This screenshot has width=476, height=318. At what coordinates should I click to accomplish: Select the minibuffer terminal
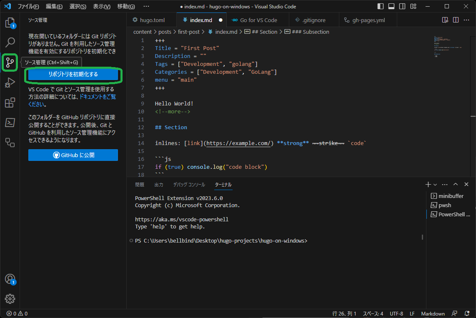click(x=451, y=196)
